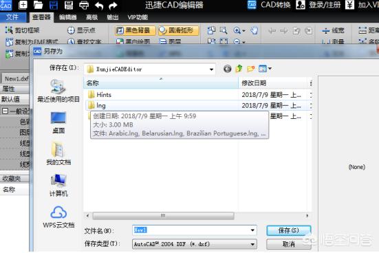Select the 显示点 tool

[x=81, y=30]
